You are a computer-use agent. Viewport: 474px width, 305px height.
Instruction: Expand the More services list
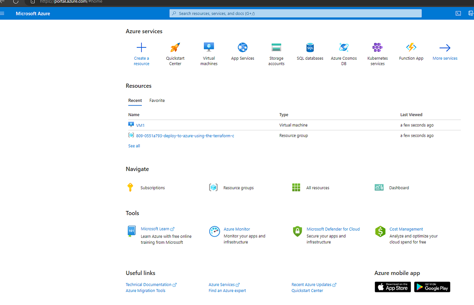click(445, 51)
